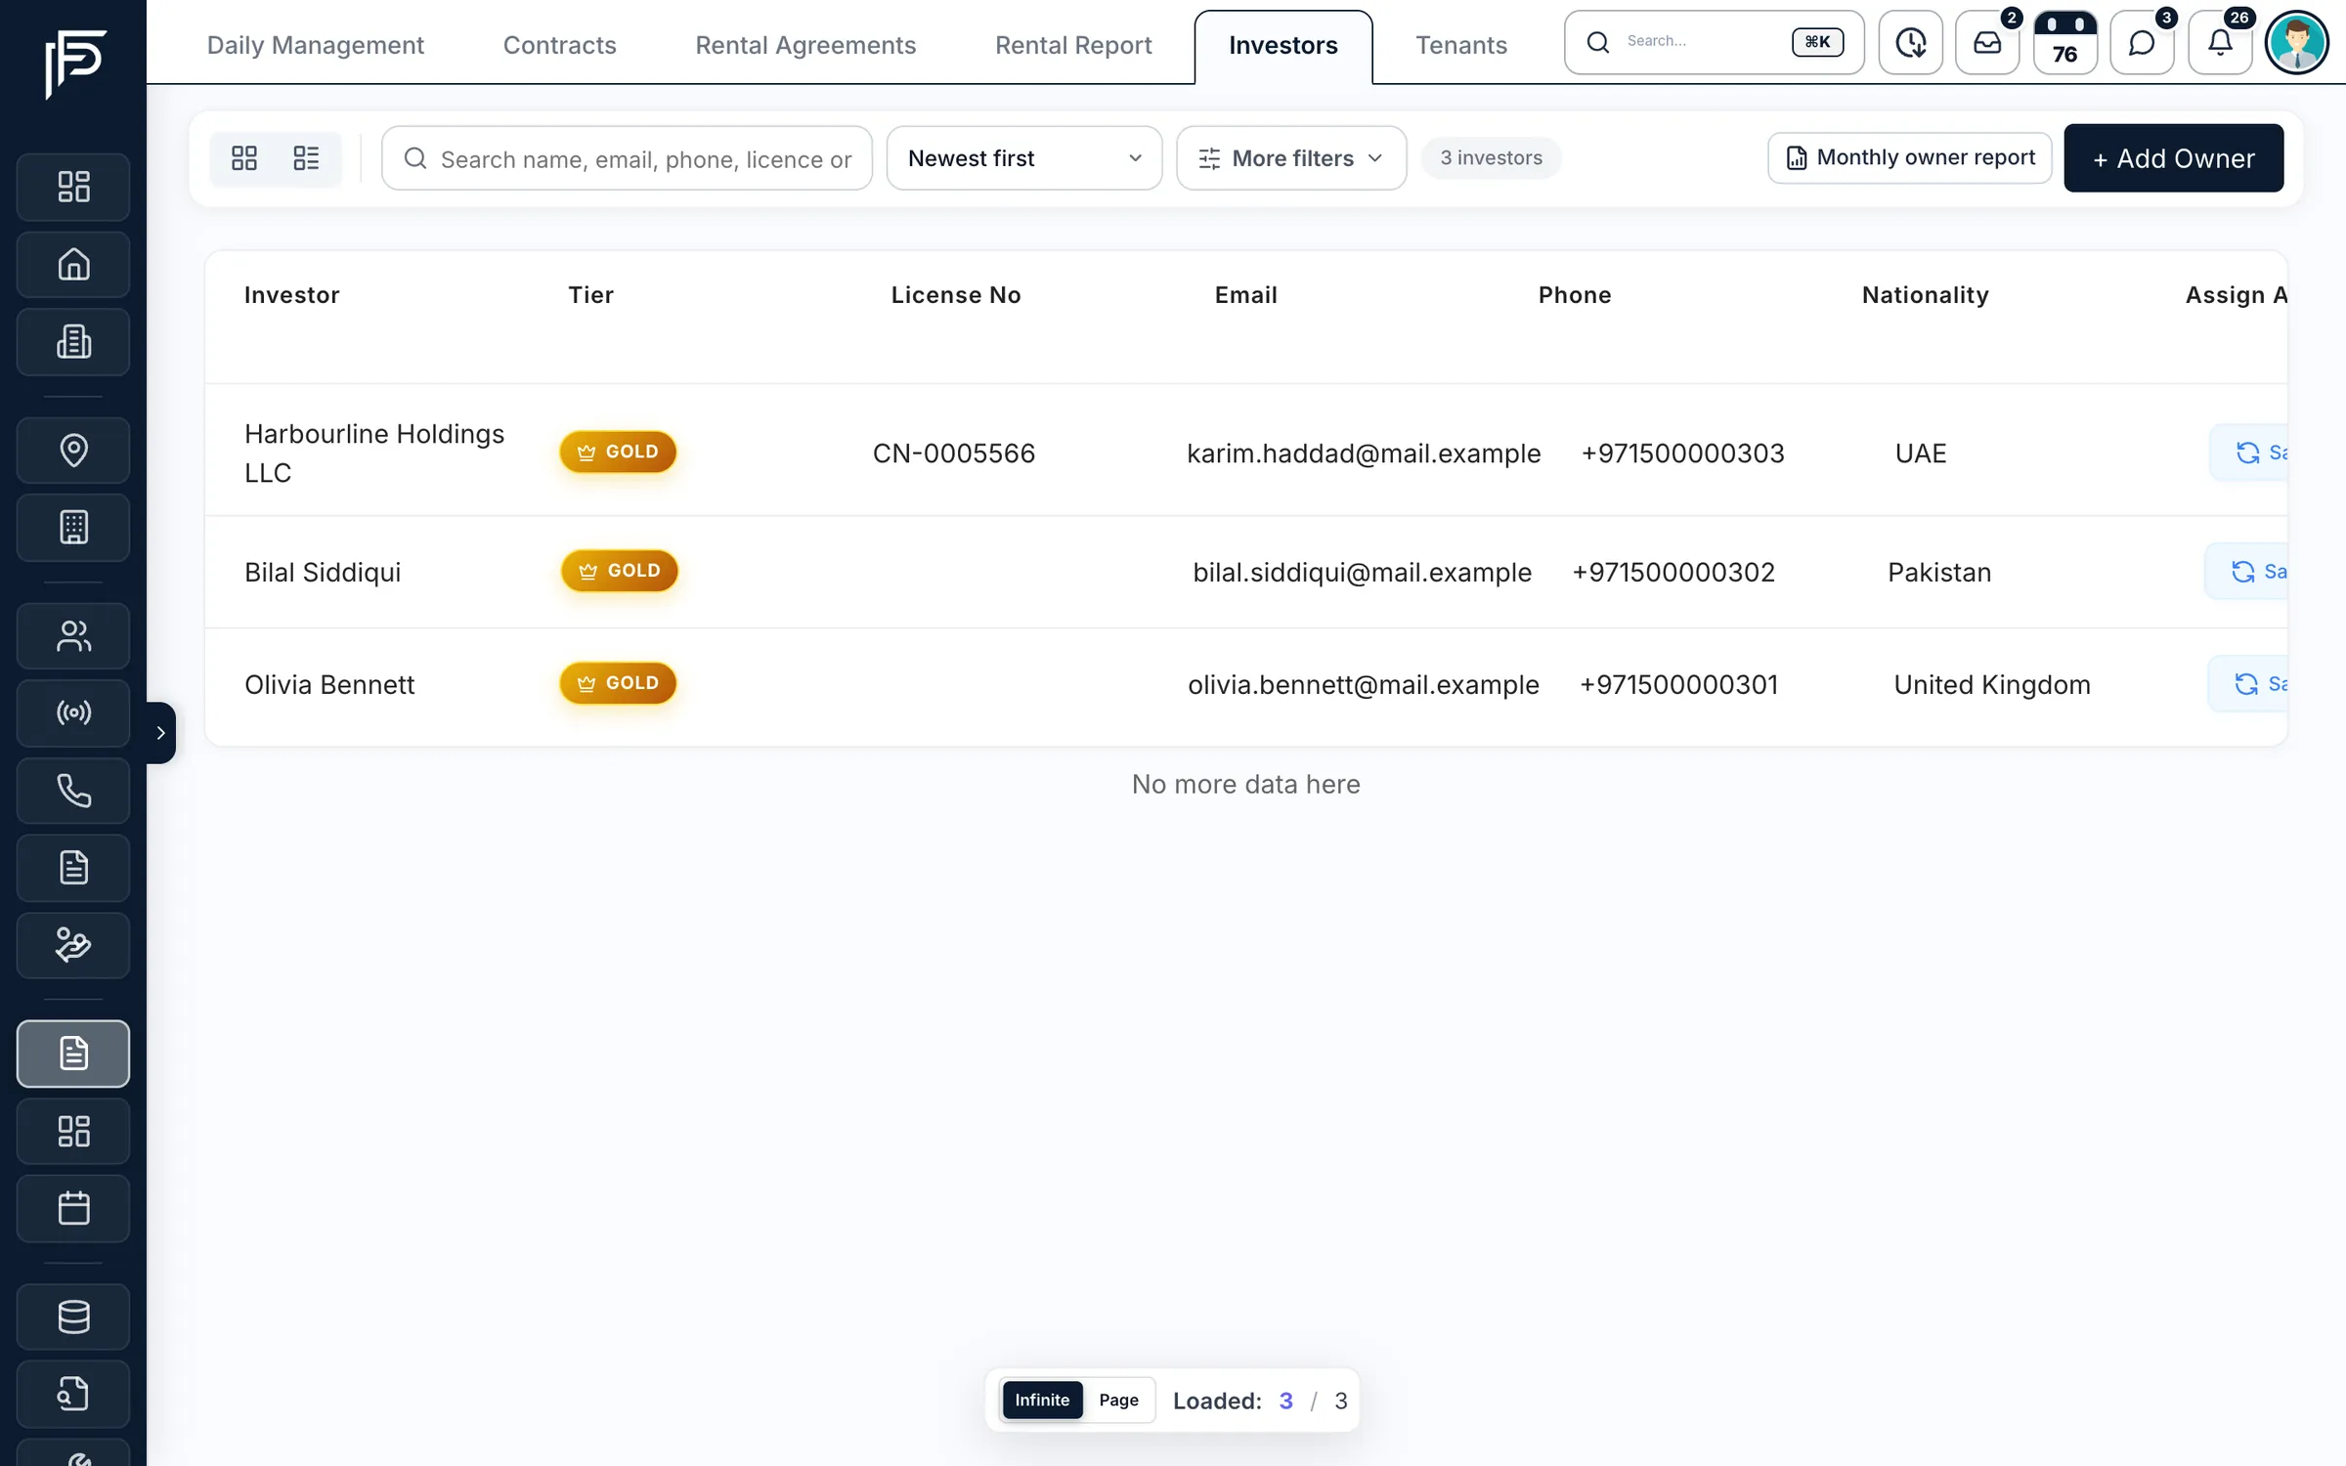Open the Tenants tab

point(1461,45)
